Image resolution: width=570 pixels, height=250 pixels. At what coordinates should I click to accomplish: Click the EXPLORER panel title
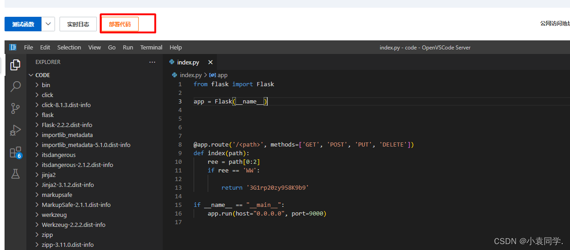click(48, 62)
